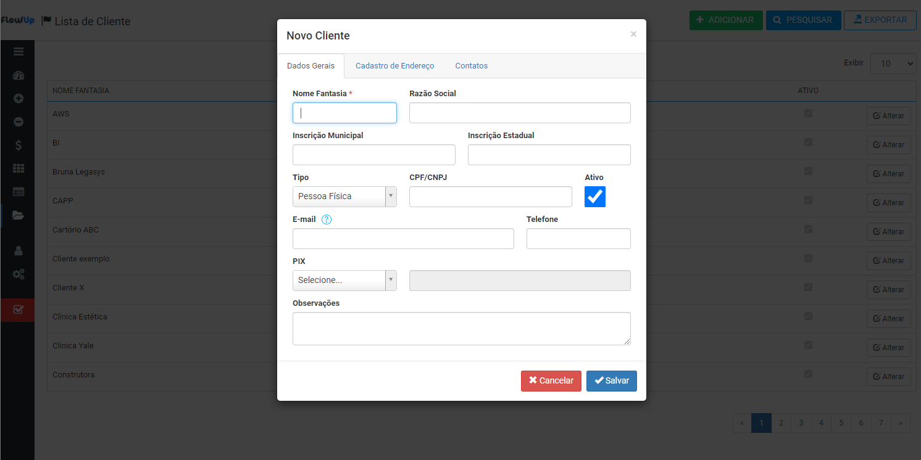Image resolution: width=921 pixels, height=460 pixels.
Task: Toggle Ativo checkbox for Cliente X row
Action: point(808,287)
